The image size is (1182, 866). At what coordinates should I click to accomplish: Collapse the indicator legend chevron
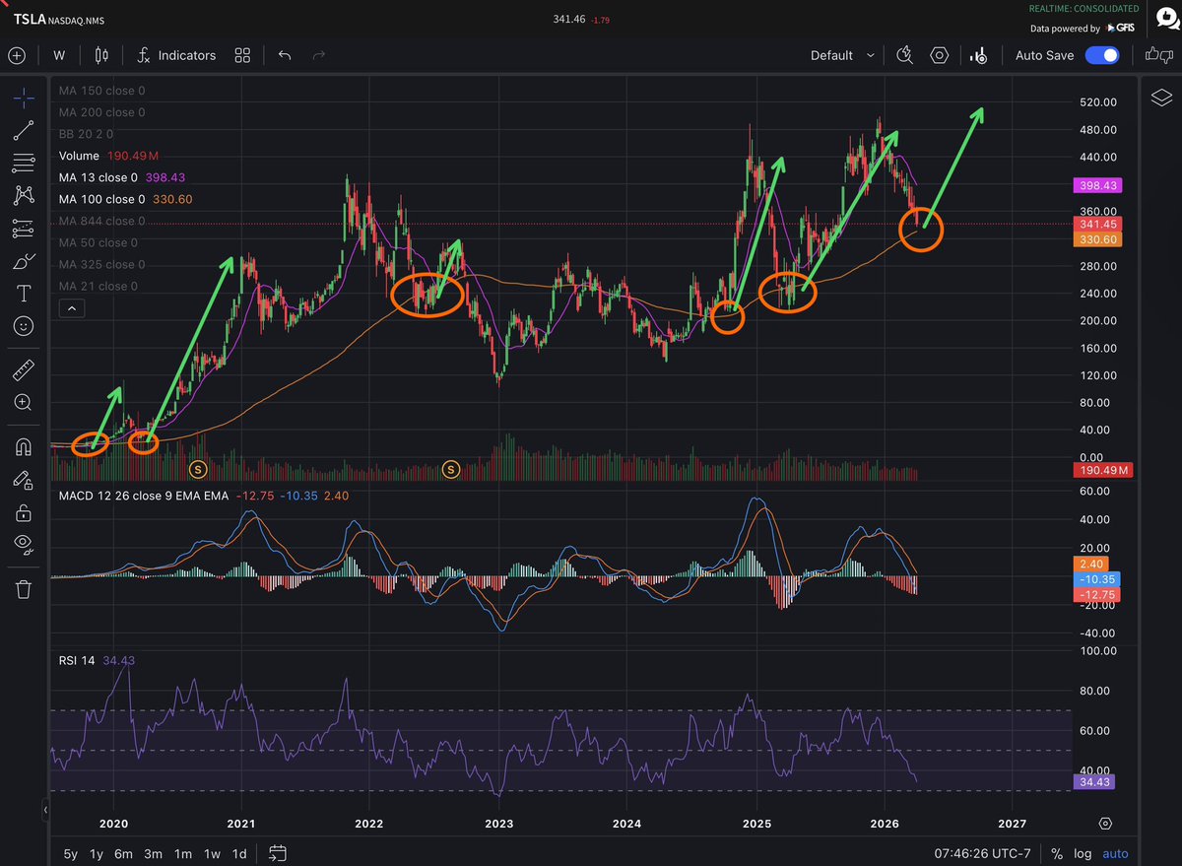pyautogui.click(x=72, y=308)
